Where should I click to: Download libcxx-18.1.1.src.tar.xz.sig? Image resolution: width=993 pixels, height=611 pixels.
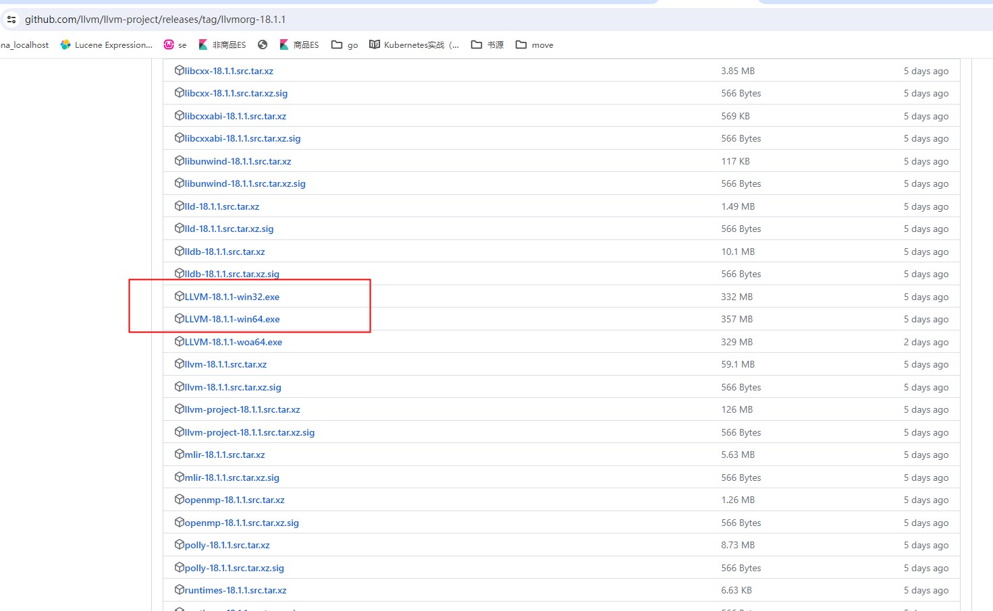236,93
